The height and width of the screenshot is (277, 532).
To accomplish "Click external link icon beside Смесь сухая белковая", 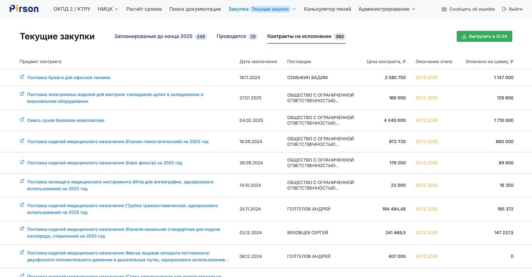I will (22, 120).
